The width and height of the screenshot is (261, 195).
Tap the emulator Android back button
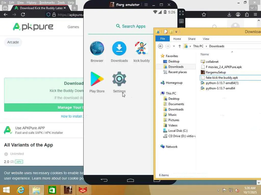point(104,180)
